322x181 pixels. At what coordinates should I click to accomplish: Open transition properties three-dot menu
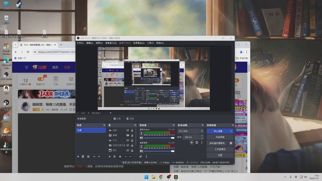[x=202, y=142]
